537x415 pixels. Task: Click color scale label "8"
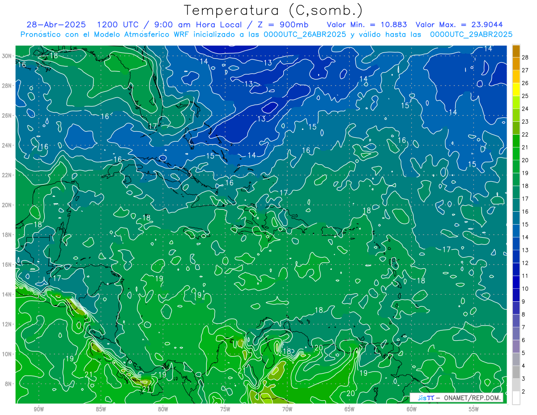(524, 315)
